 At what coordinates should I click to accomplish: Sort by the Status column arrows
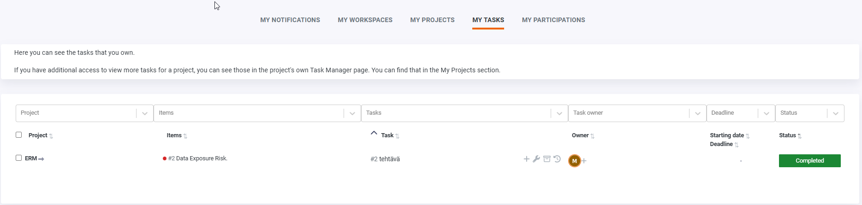[x=800, y=136]
